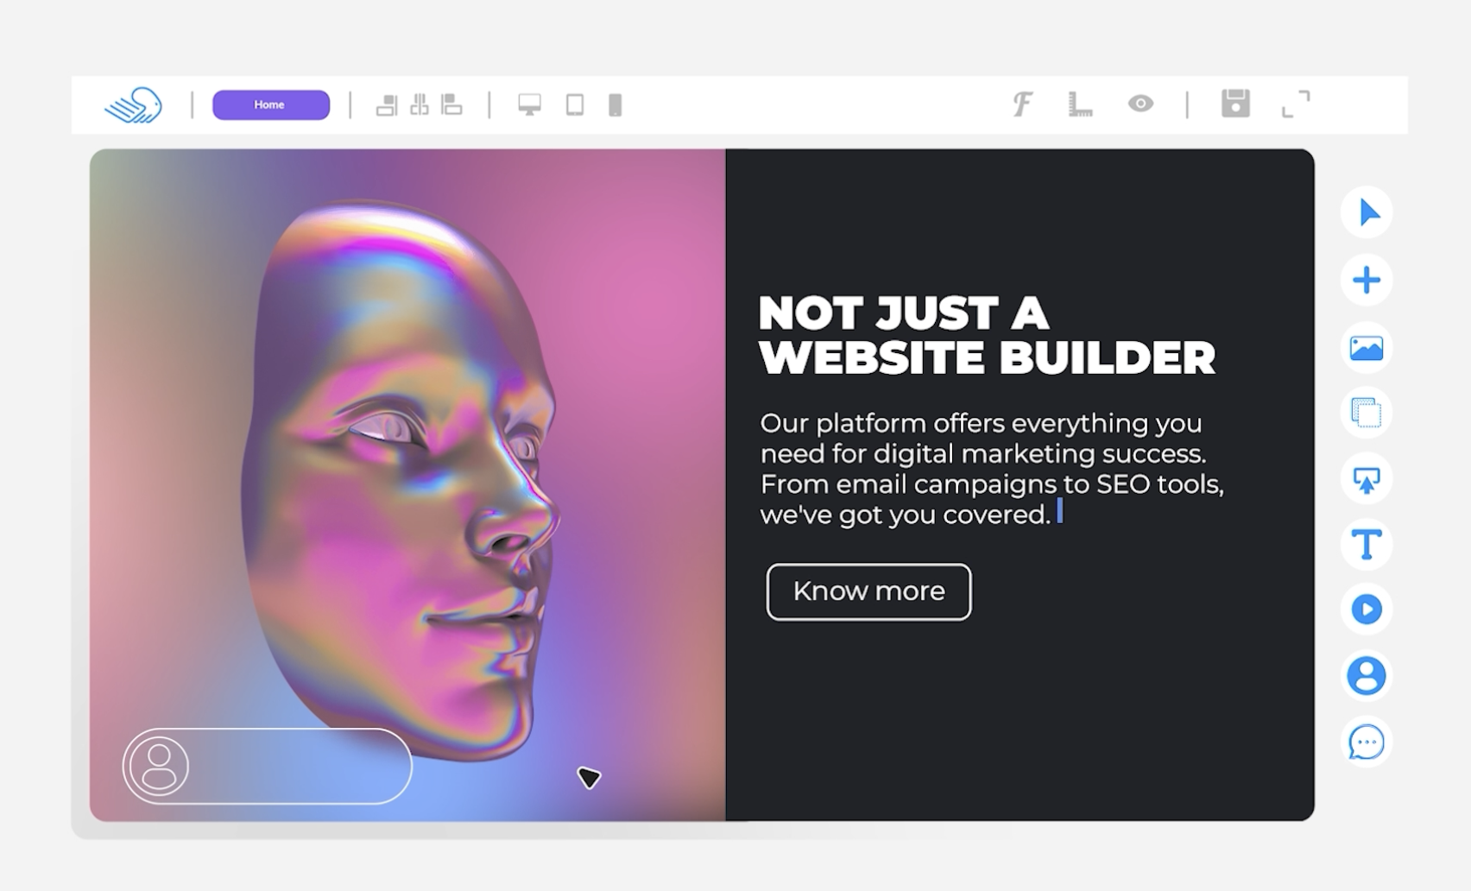Click the fullscreen expand icon
Image resolution: width=1471 pixels, height=891 pixels.
tap(1296, 104)
